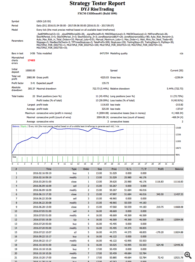Click the 'Time' column header
The height and width of the screenshot is (262, 195).
(49, 169)
